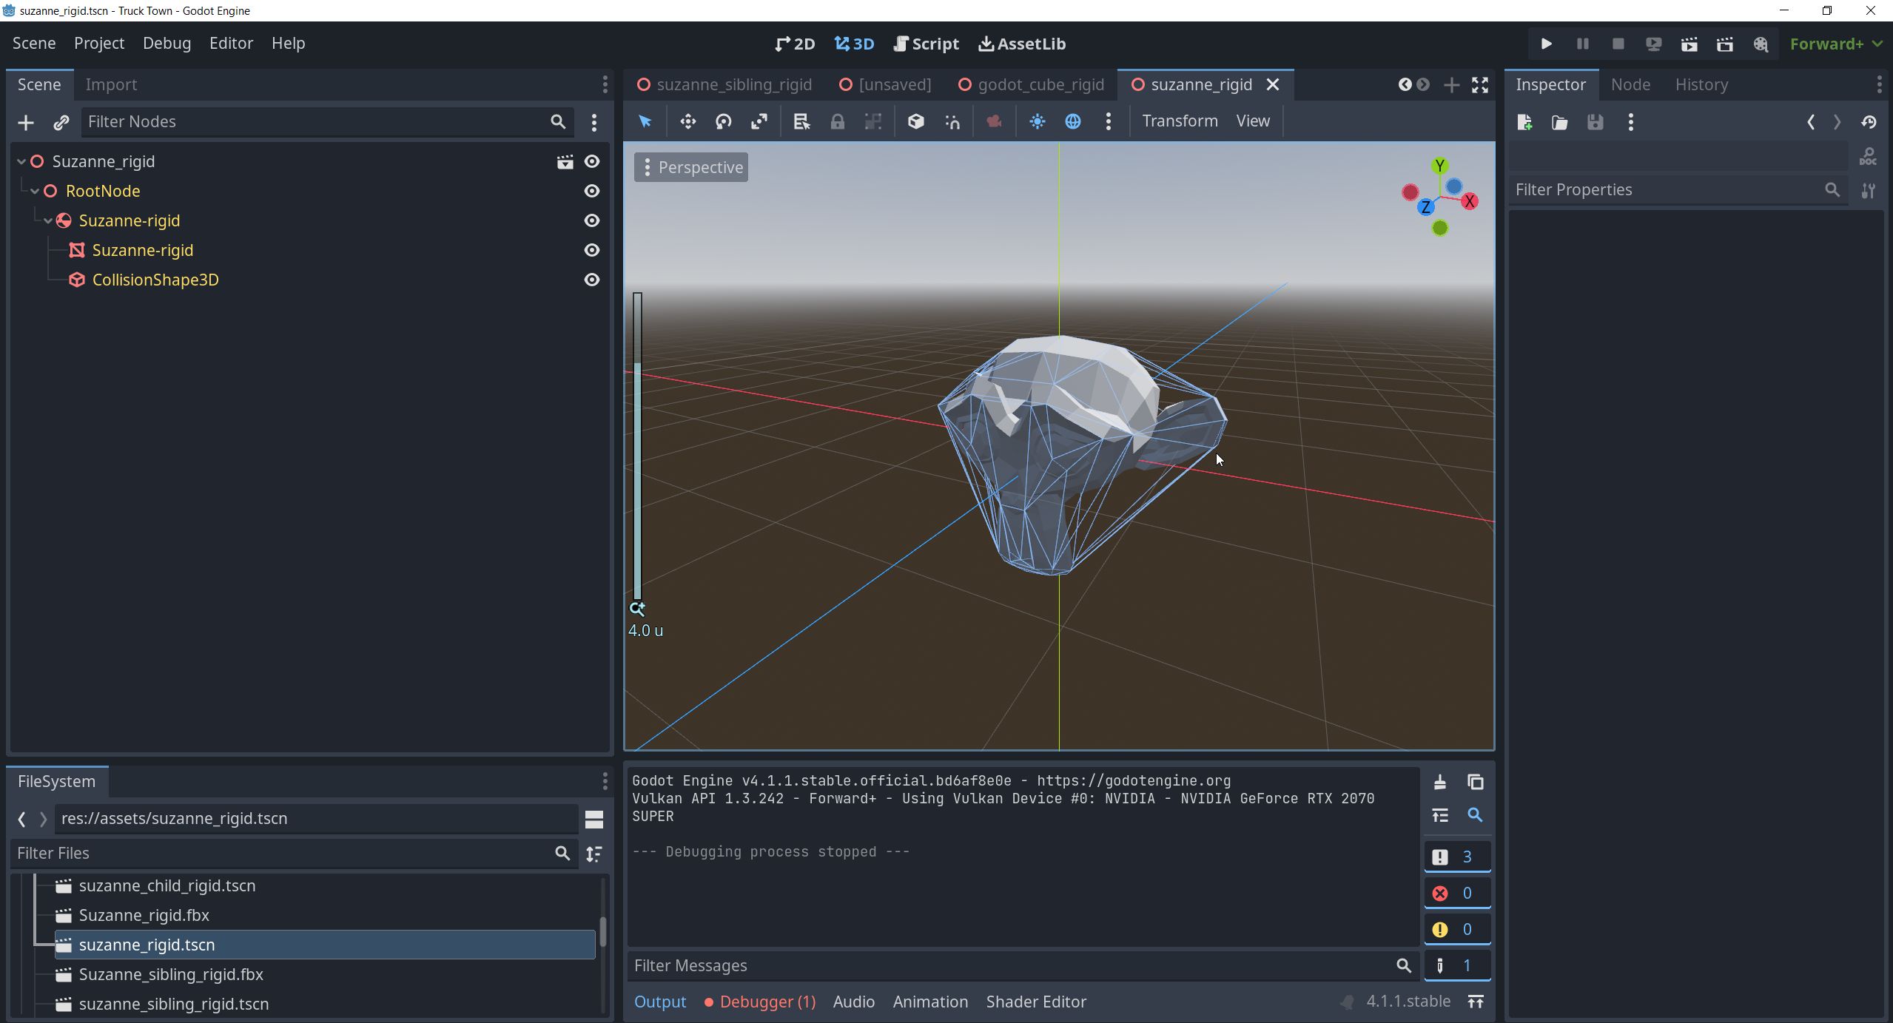Click the Instantiate Child Scene link icon
Screen dimensions: 1893x1023
(x=61, y=122)
